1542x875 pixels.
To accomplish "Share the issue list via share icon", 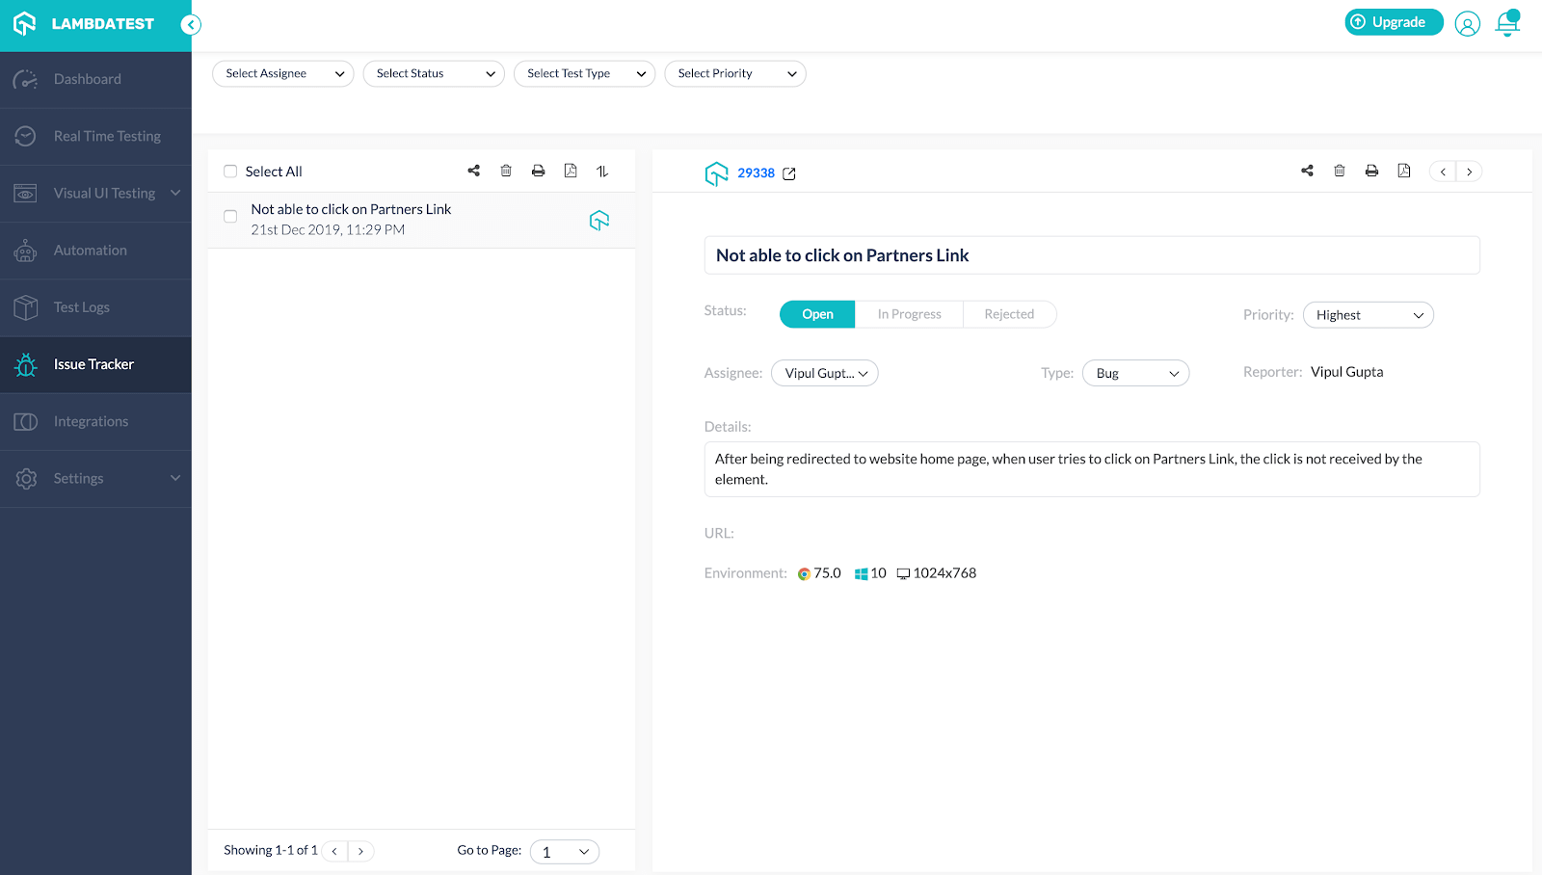I will [x=473, y=171].
